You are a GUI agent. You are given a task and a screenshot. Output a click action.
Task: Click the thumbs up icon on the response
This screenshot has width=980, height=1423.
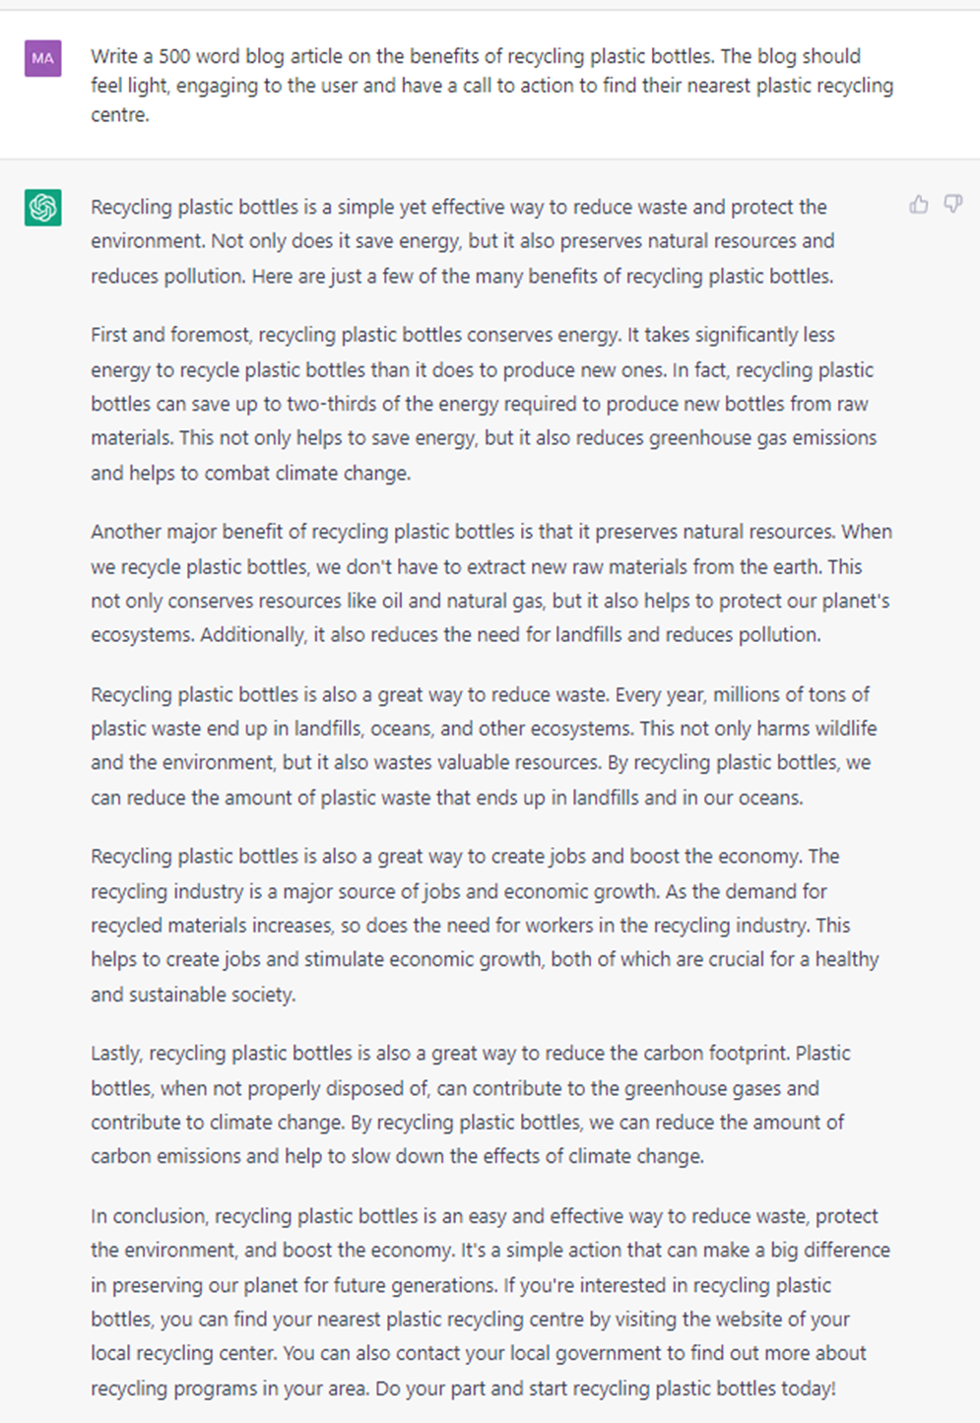919,205
